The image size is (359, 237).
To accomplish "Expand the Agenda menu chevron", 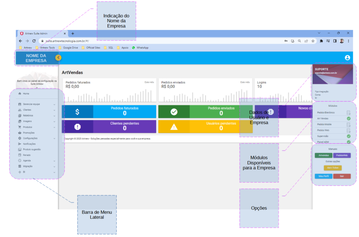I will pos(54,161).
